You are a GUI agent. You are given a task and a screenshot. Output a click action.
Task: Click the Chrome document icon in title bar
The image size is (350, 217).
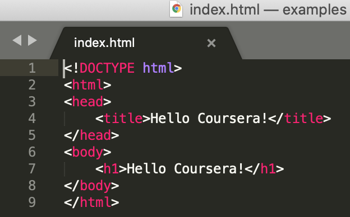click(176, 9)
